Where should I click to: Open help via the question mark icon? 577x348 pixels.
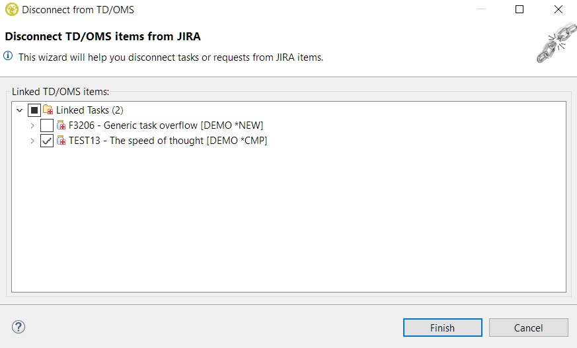[x=19, y=327]
